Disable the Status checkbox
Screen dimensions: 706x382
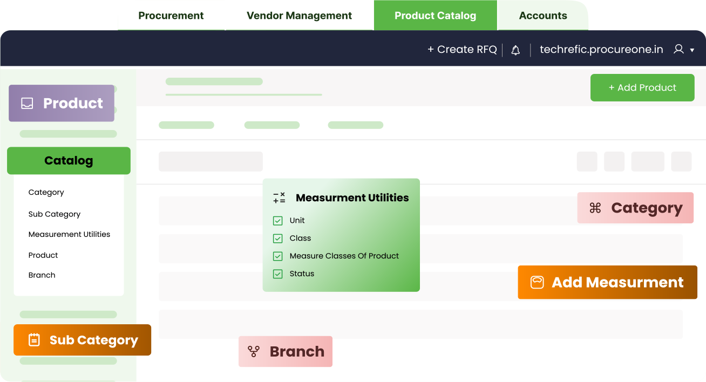pyautogui.click(x=278, y=274)
